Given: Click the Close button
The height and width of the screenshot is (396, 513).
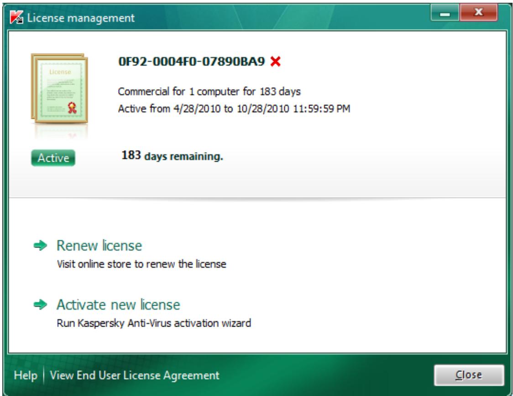Looking at the screenshot, I should point(469,375).
